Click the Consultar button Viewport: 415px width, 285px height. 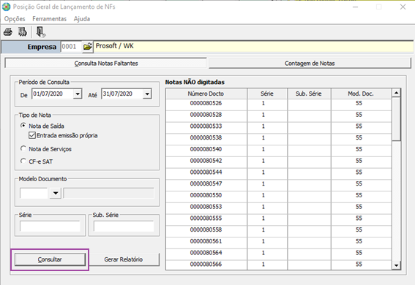pos(50,259)
